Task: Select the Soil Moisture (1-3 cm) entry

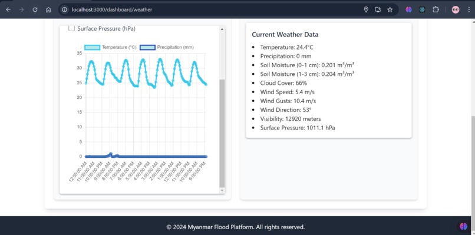Action: [308, 74]
